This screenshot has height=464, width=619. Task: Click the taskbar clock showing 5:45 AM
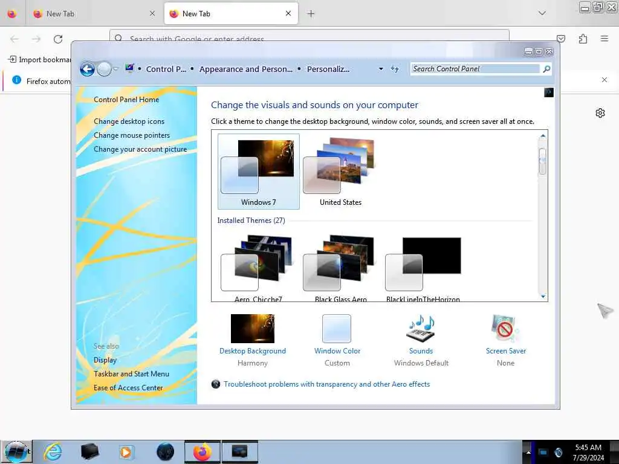pyautogui.click(x=588, y=453)
